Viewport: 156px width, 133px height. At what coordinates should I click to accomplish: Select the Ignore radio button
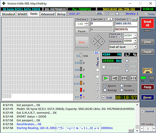point(105,86)
